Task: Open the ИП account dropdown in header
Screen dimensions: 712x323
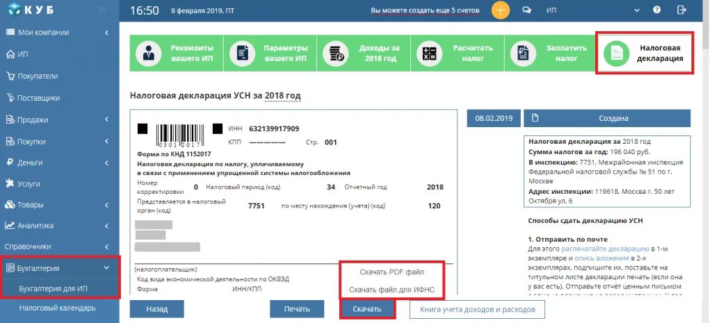Action: coord(637,10)
